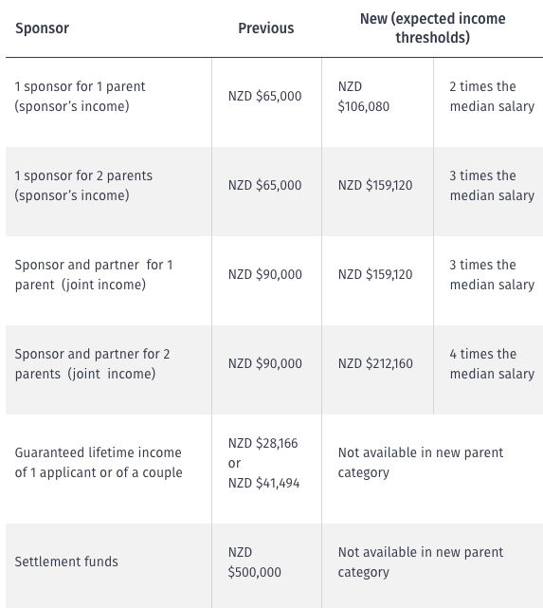
Task: Click the Sponsor column header
Action: click(x=42, y=28)
